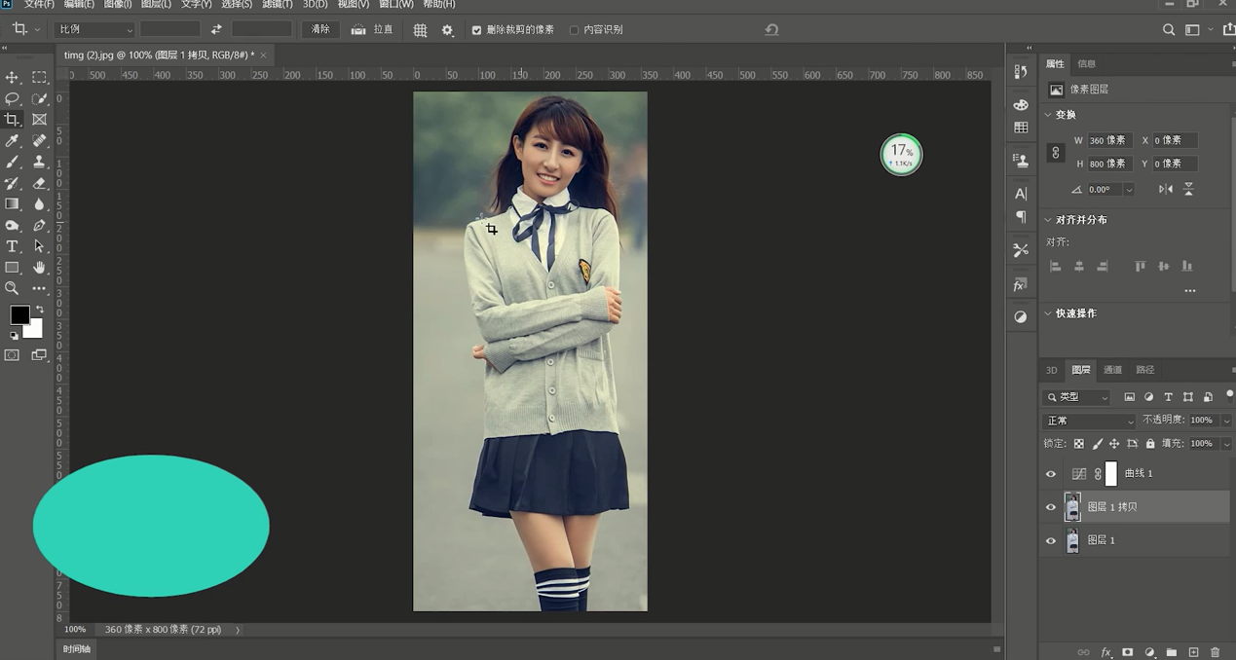This screenshot has height=660, width=1236.
Task: Select the Rectangular Marquee tool
Action: pos(39,77)
